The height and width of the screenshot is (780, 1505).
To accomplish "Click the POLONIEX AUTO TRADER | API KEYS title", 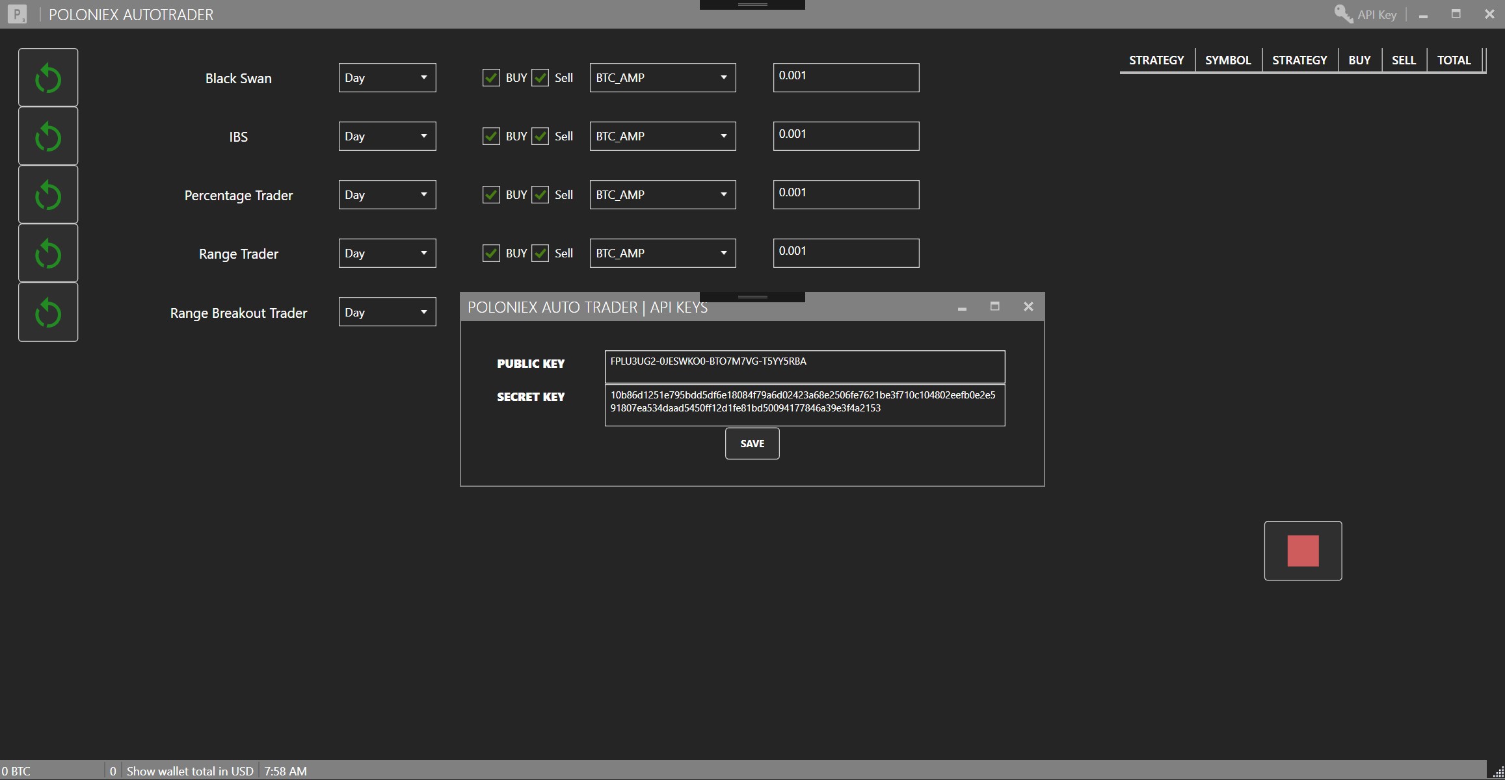I will pos(587,307).
